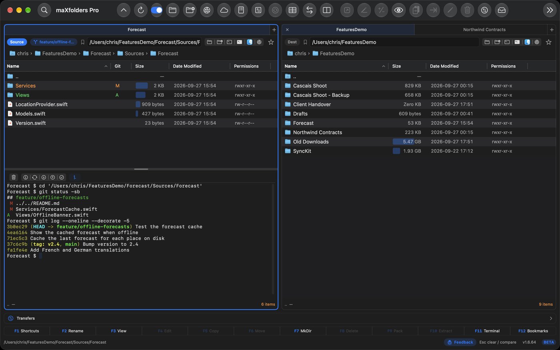This screenshot has width=560, height=350.
Task: Open the cloud button in the top toolbar
Action: pyautogui.click(x=224, y=10)
